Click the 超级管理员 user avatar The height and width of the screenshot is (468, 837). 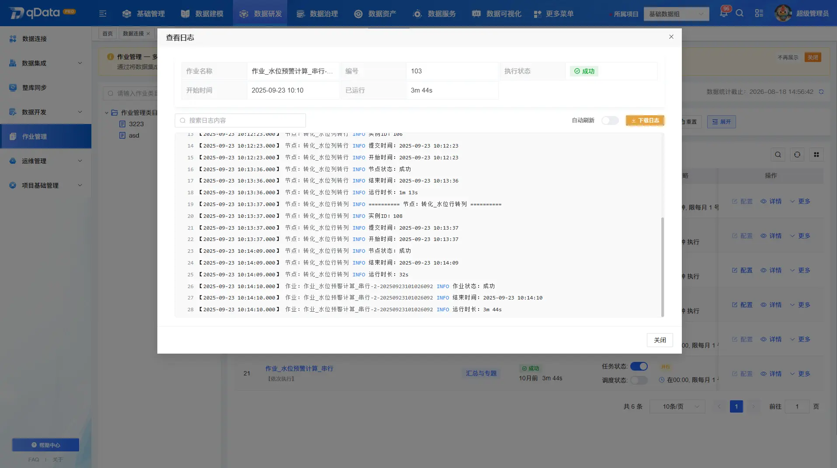click(x=783, y=13)
